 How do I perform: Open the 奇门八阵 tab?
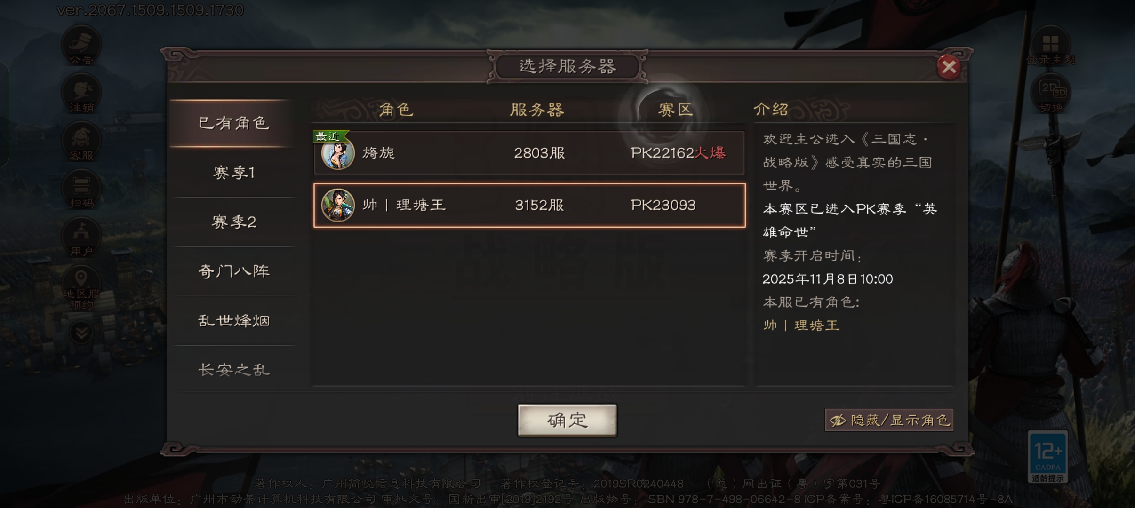click(x=233, y=271)
